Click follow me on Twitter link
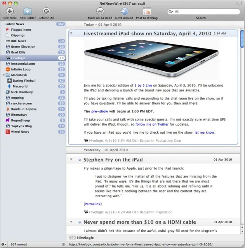This screenshot has height=248, width=245. (x=152, y=124)
